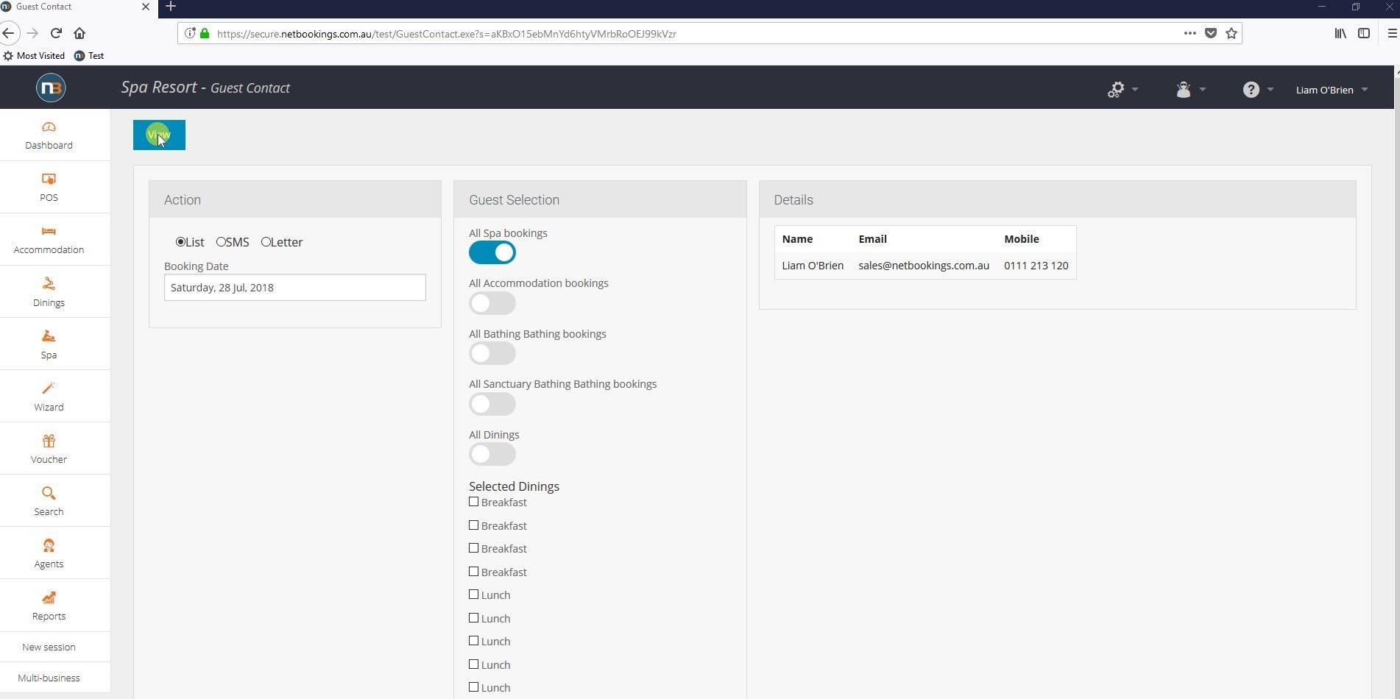Click the 0111 213 120 mobile cell

tap(1036, 266)
